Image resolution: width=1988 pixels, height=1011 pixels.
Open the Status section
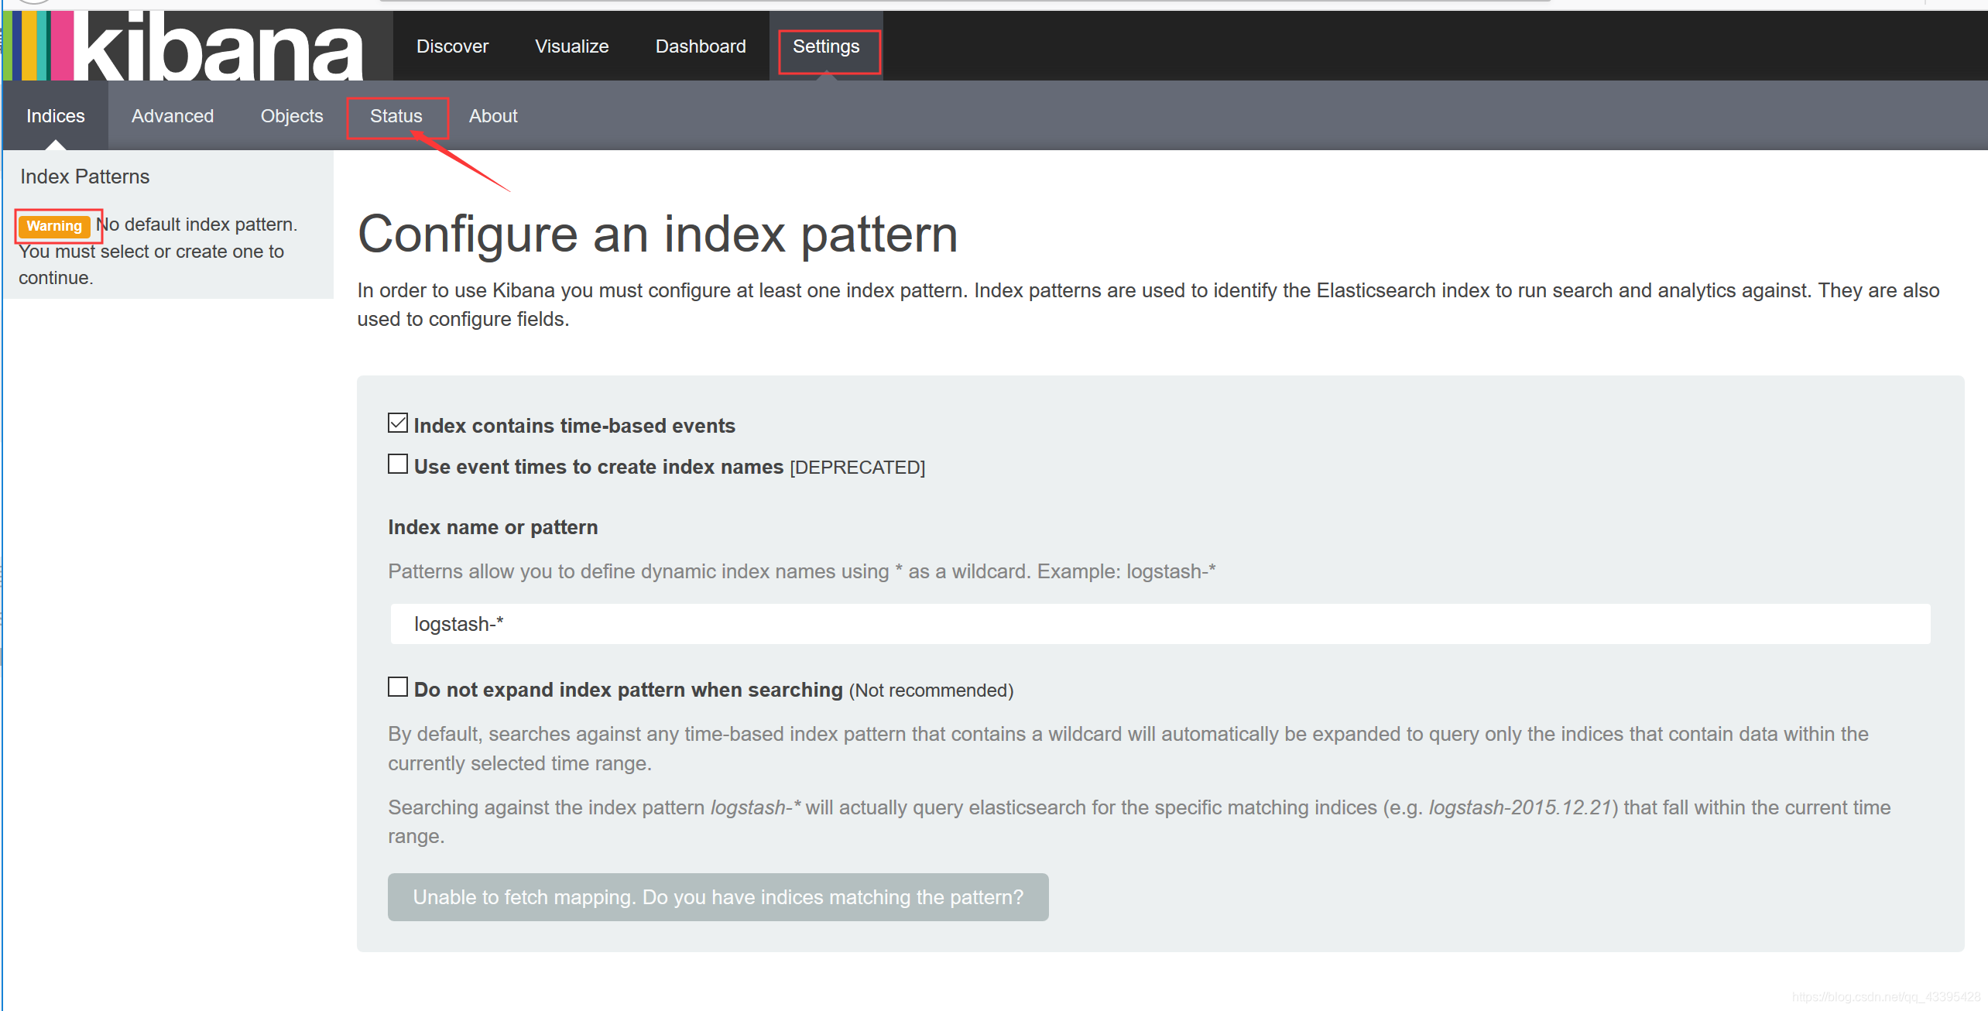coord(396,116)
